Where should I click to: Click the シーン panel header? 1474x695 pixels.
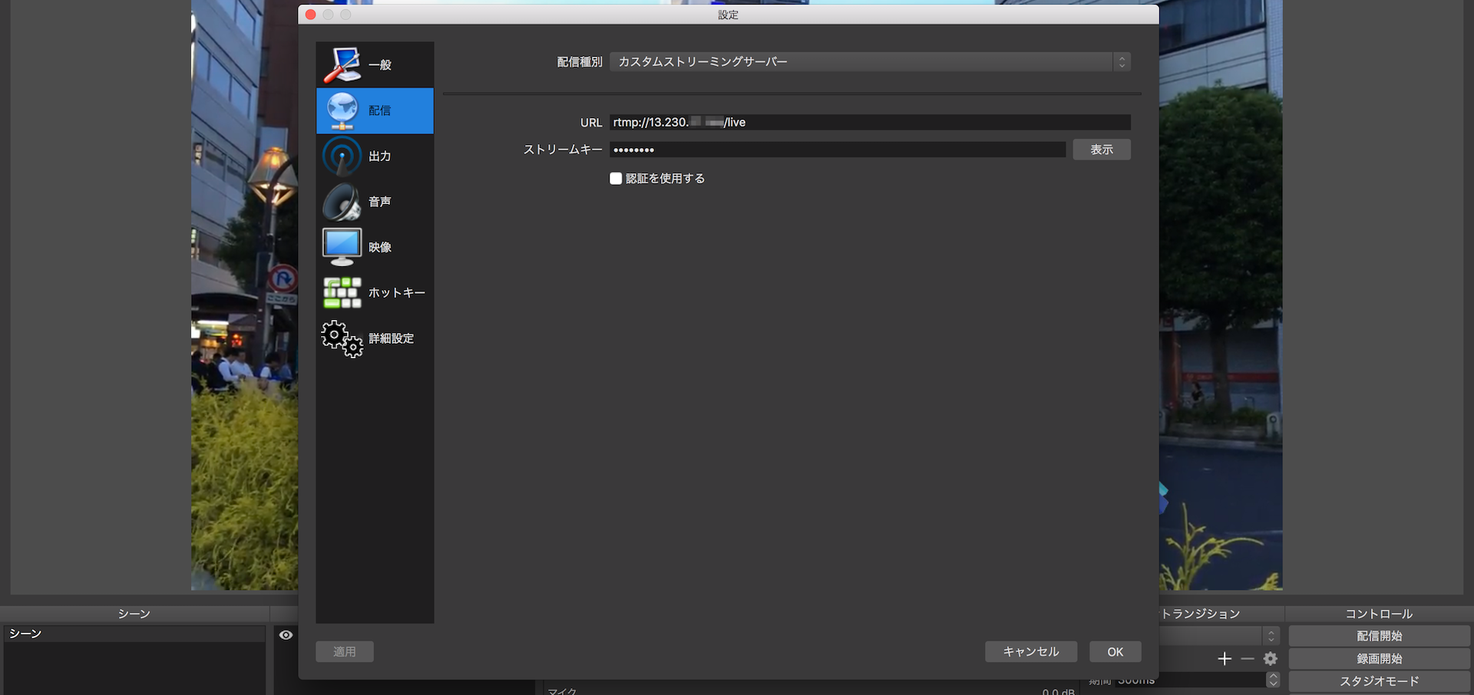(134, 614)
